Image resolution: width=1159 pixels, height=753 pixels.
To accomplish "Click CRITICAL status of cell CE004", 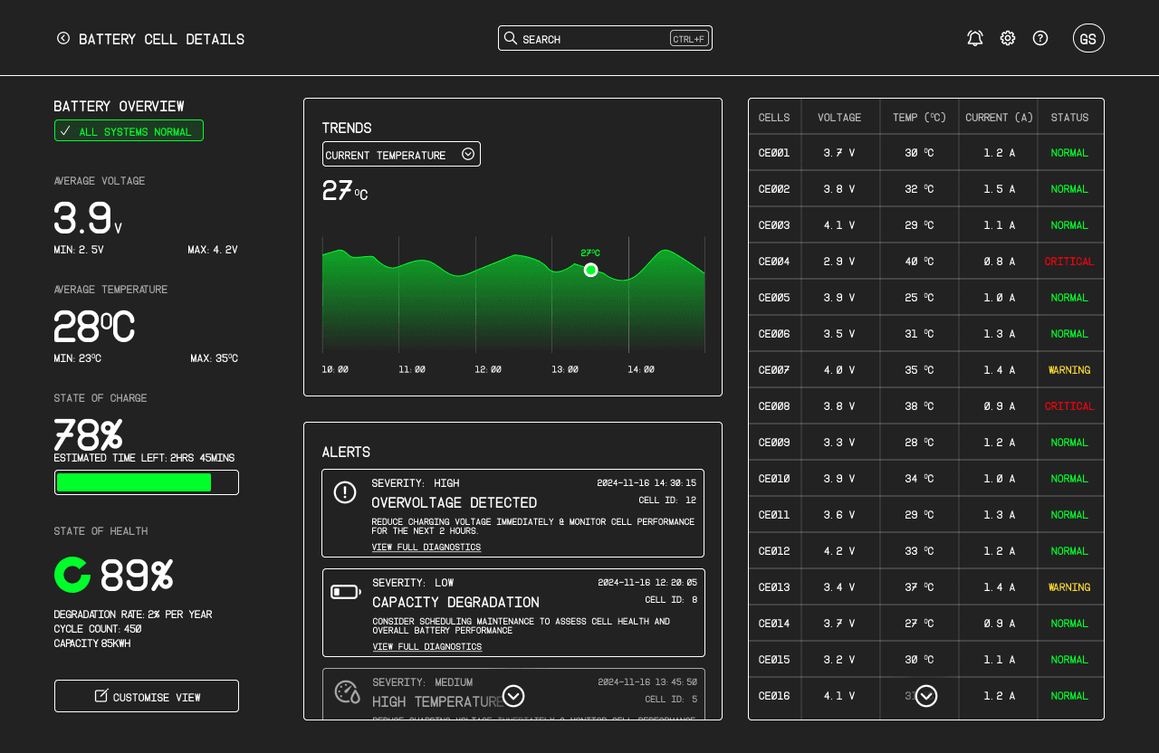I will [1069, 262].
